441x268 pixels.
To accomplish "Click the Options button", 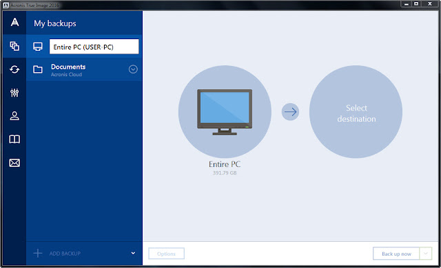I will coord(167,254).
